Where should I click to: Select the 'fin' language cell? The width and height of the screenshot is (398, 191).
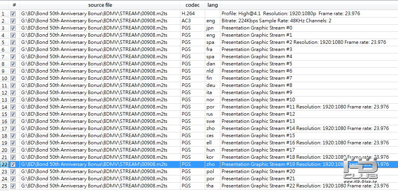coord(212,78)
